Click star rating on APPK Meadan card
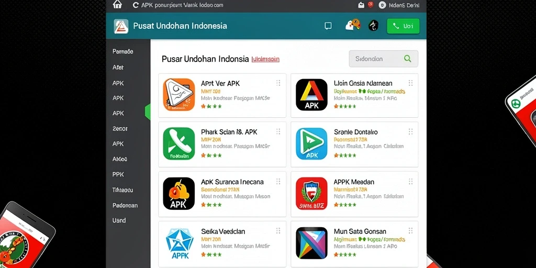536x268 pixels. 345,205
